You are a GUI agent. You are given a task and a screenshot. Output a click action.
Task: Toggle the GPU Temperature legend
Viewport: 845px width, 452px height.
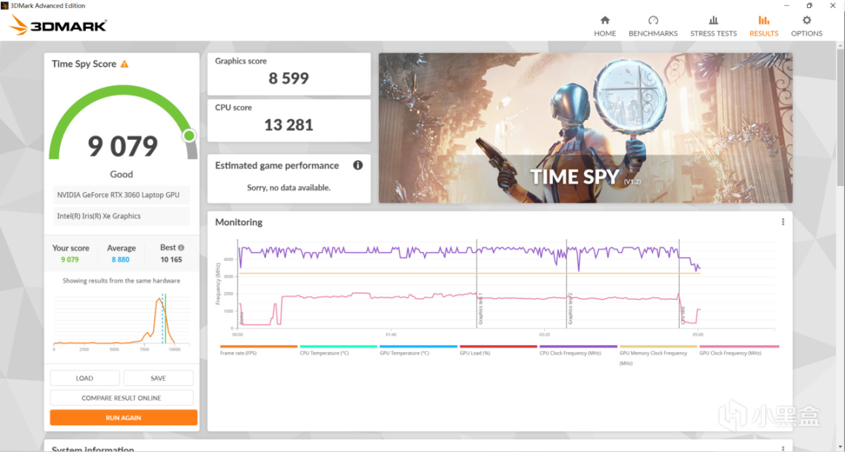point(418,350)
